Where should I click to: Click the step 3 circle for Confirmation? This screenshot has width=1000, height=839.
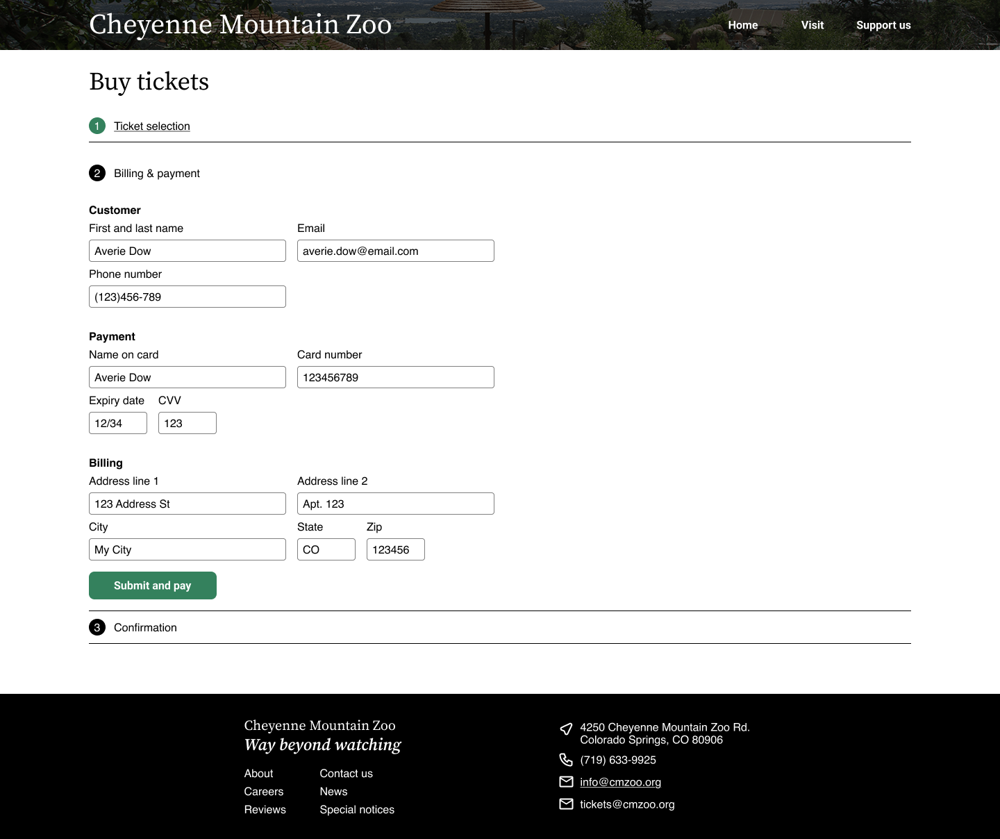pos(97,627)
